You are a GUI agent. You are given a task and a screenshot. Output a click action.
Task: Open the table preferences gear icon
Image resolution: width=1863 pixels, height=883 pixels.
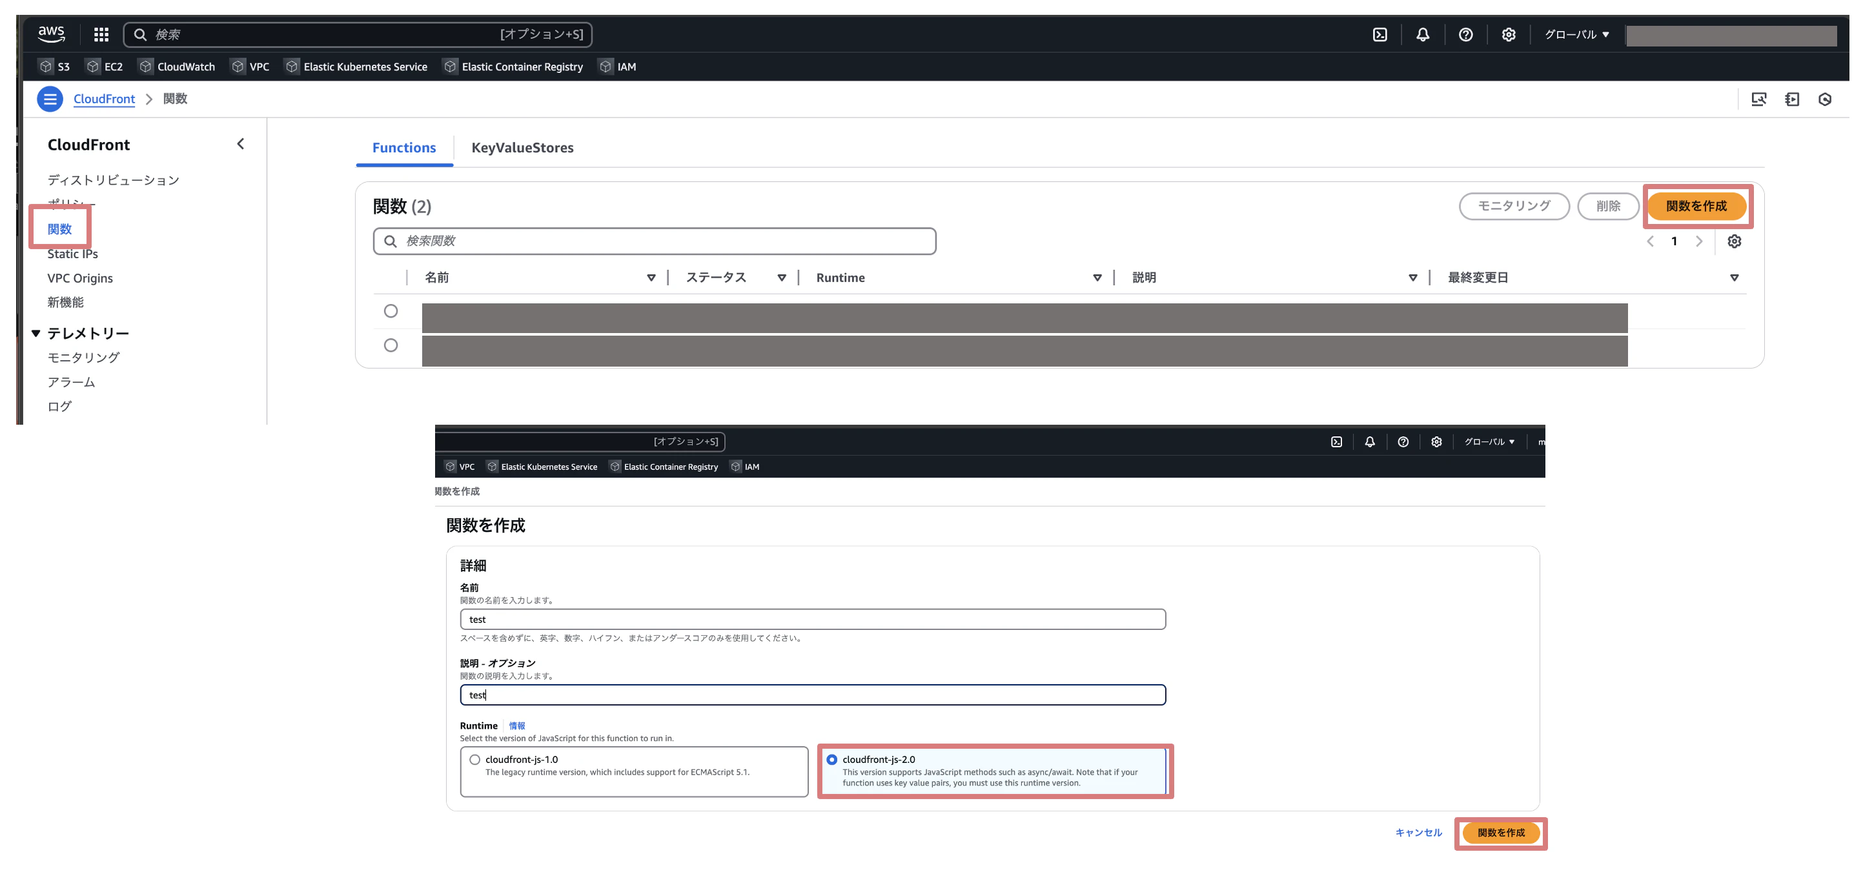click(1733, 241)
